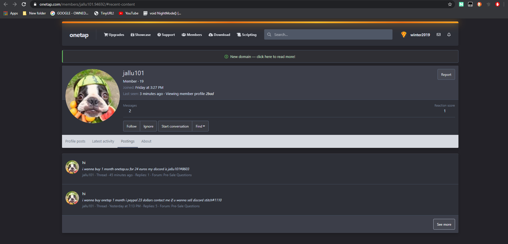Open the Scripting section
The width and height of the screenshot is (508, 244).
[247, 35]
